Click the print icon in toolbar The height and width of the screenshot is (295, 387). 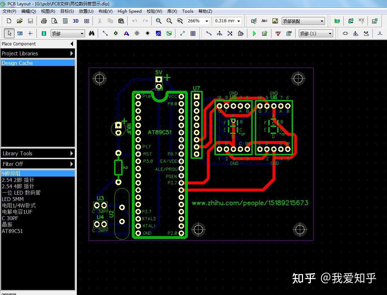click(44, 21)
